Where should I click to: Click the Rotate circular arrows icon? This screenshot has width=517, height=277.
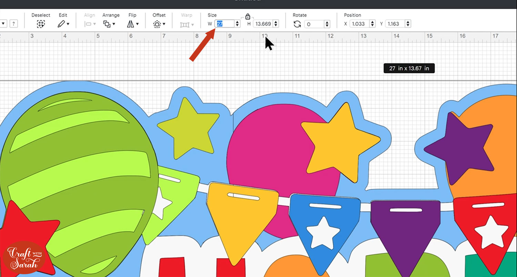click(x=297, y=24)
